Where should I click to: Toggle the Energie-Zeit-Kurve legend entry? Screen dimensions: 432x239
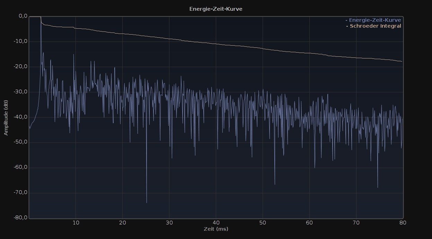374,20
